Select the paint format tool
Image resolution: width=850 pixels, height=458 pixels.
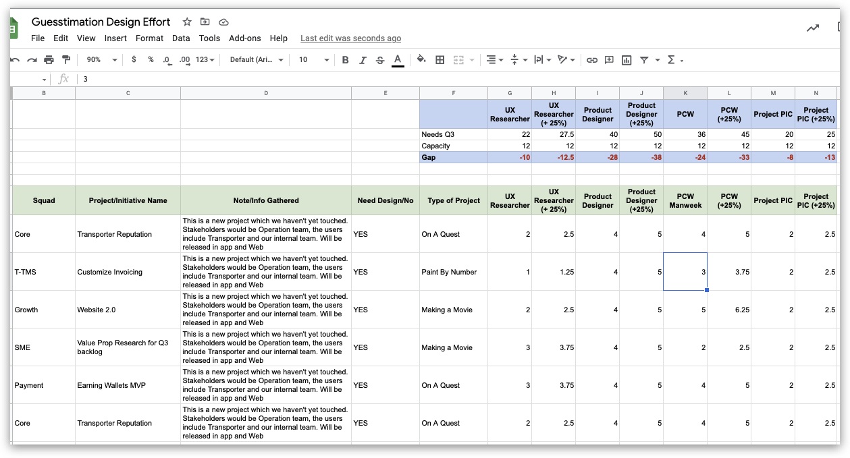point(66,60)
